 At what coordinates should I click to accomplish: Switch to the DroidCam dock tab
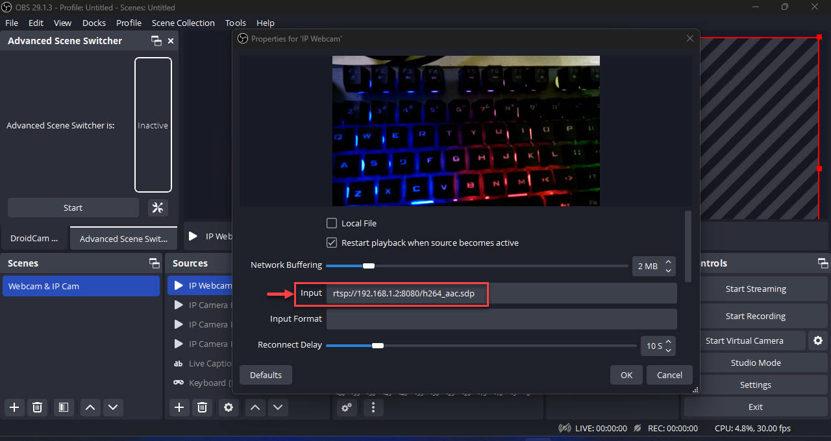pyautogui.click(x=34, y=239)
